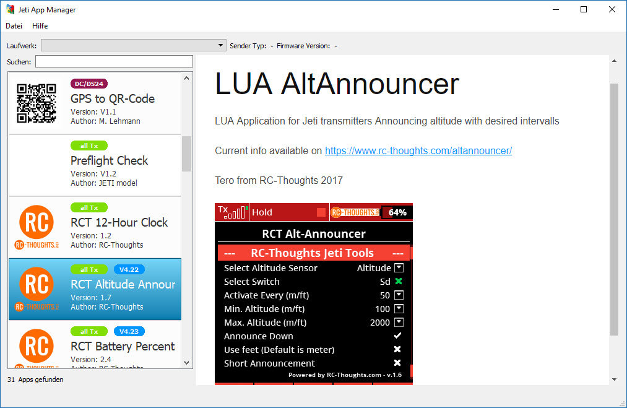This screenshot has width=627, height=408.
Task: Click Tero from RC-Thoughts 2017 text
Action: [x=279, y=180]
